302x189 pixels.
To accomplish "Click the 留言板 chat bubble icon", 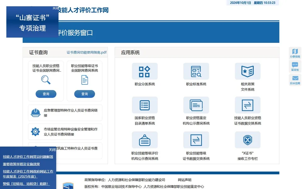I will tap(295, 66).
